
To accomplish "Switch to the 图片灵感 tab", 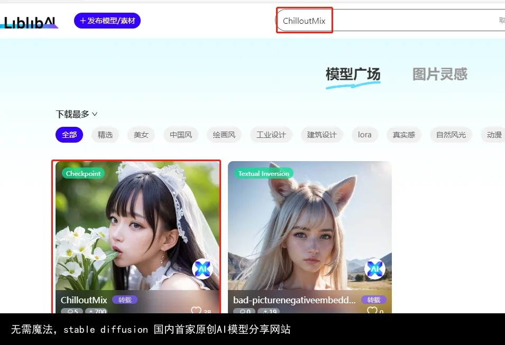I will pyautogui.click(x=439, y=74).
